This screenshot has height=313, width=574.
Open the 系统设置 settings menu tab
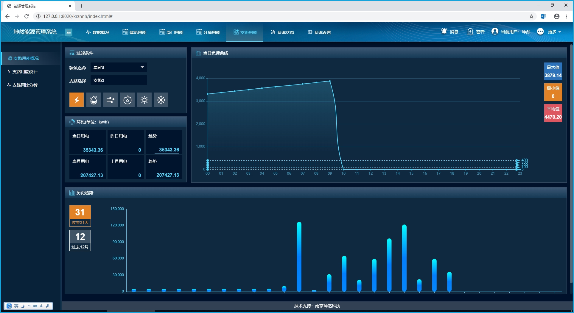[319, 32]
